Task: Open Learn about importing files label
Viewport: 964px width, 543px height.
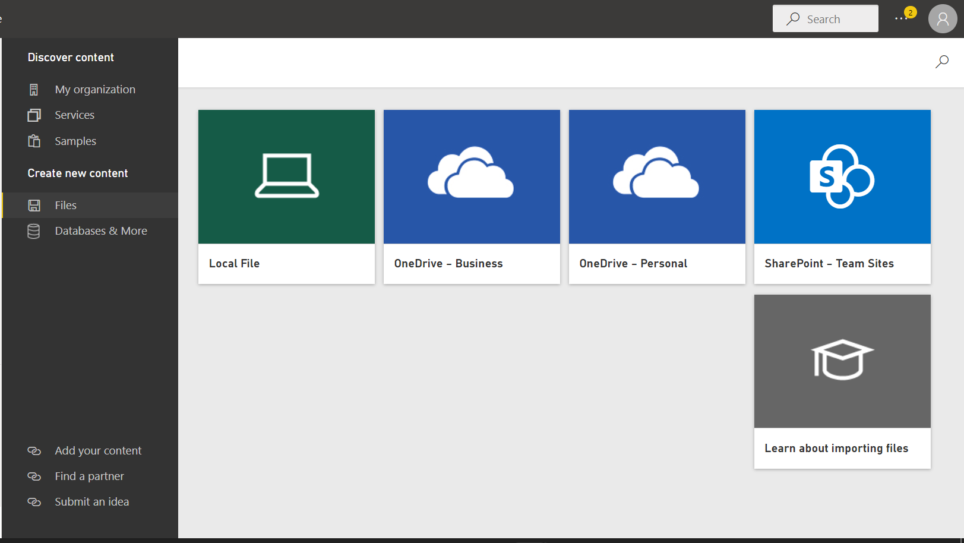Action: pyautogui.click(x=836, y=449)
